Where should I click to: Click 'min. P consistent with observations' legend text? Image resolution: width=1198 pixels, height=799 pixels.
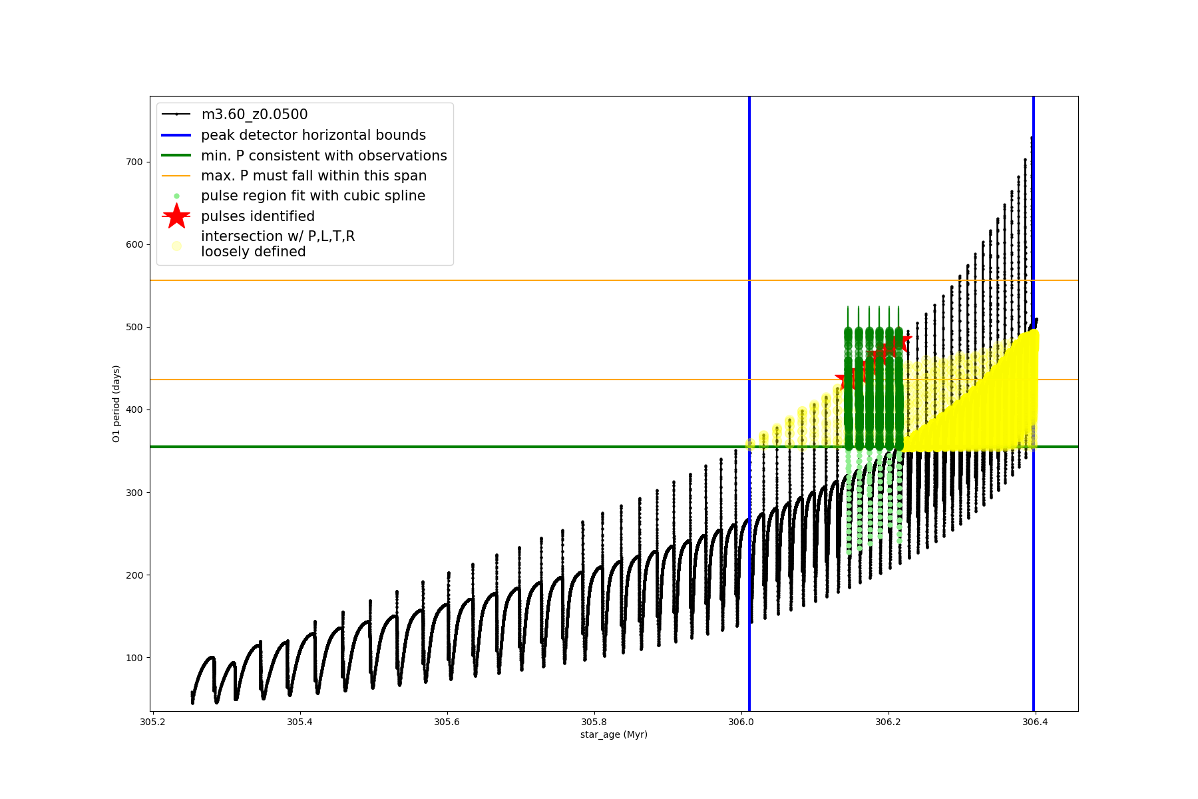tap(324, 156)
